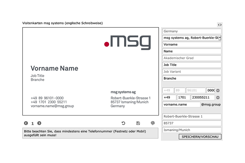This screenshot has width=245, height=163.
Task: Click +49 1701 2300 55211 on card
Action: 49,102
